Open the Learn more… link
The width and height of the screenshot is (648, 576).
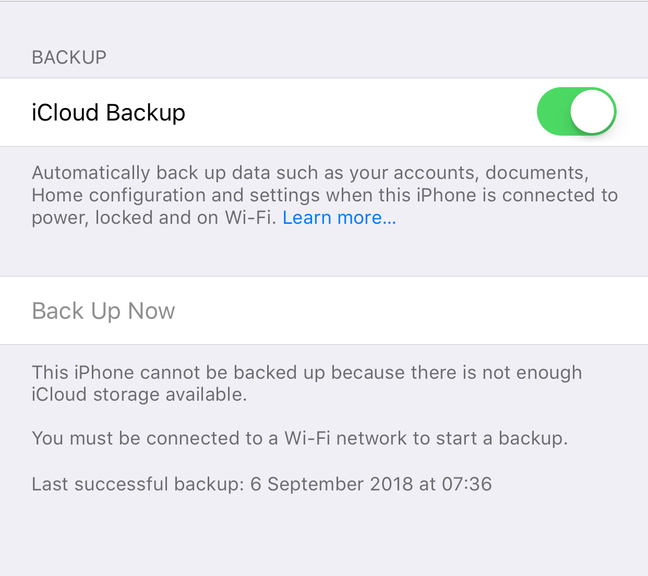(x=340, y=218)
